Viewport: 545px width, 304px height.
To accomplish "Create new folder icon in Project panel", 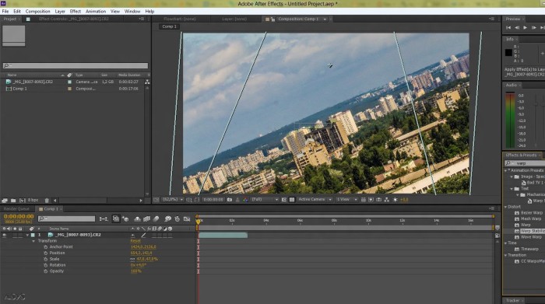I will tap(13, 201).
